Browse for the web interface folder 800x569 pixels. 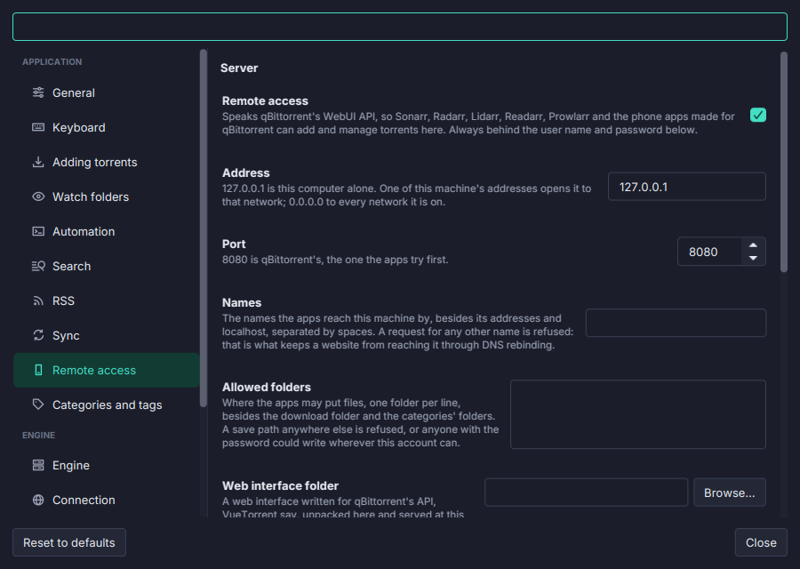pos(730,493)
